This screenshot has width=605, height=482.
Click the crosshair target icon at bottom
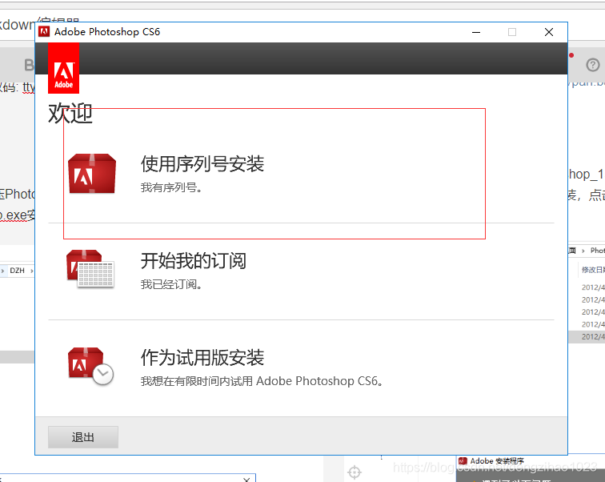355,472
